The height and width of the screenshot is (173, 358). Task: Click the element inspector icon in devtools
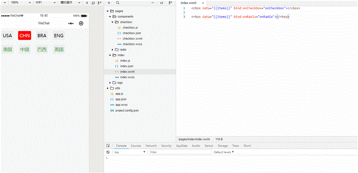pyautogui.click(x=108, y=146)
